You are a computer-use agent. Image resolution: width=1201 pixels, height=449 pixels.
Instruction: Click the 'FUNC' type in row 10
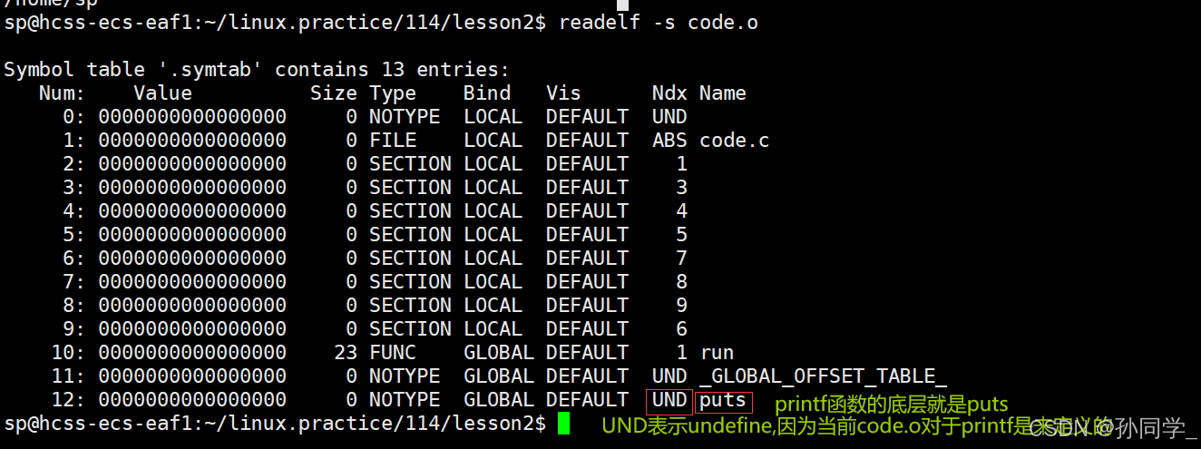(393, 353)
